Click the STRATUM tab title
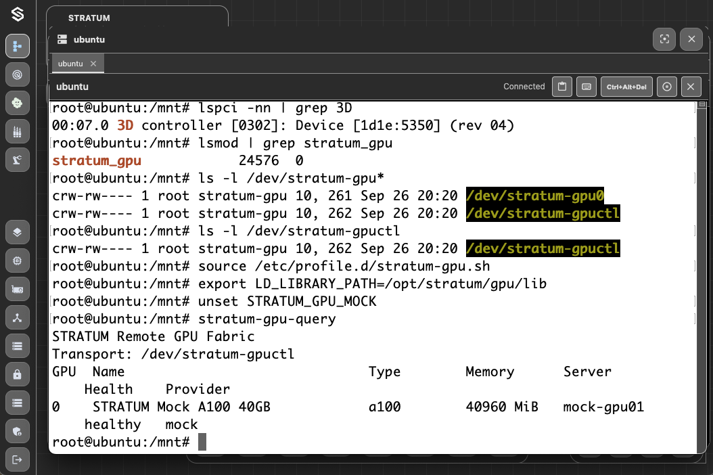Viewport: 713px width, 475px height. pos(89,18)
